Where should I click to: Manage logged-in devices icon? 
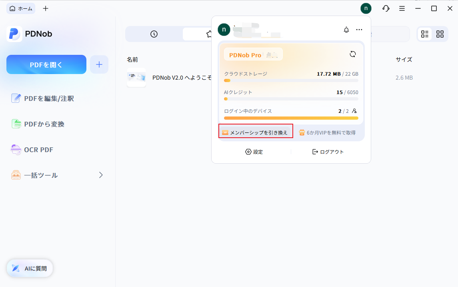[354, 111]
